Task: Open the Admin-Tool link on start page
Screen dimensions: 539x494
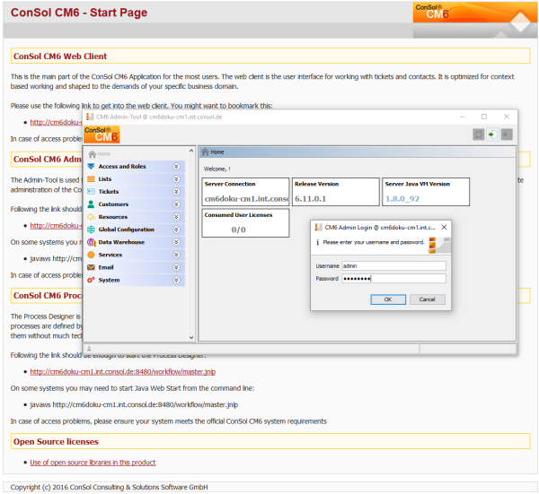Action: click(56, 225)
